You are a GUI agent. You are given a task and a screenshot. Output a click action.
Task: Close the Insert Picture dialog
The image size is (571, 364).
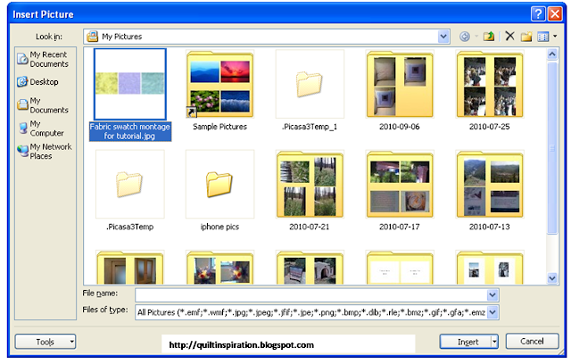tap(555, 14)
